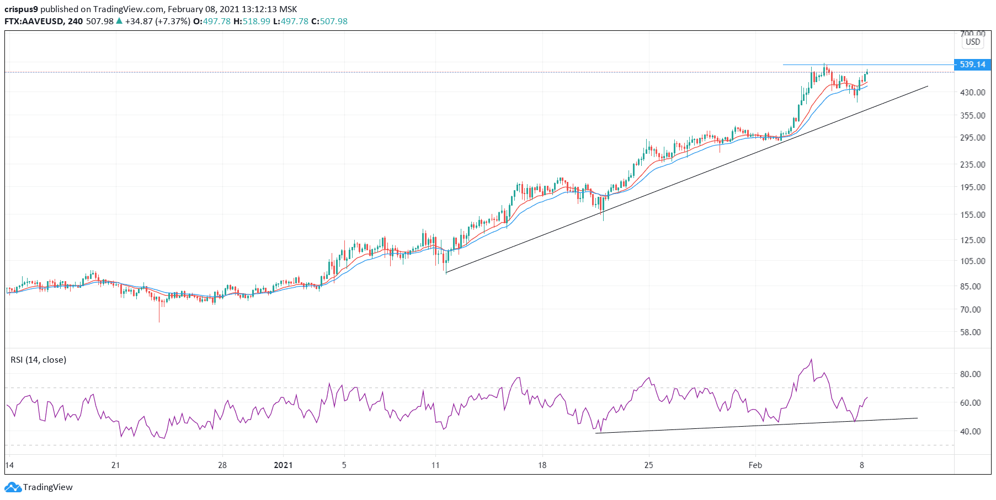996x500 pixels.
Task: Click the 125.00 price axis label
Action: click(x=973, y=240)
